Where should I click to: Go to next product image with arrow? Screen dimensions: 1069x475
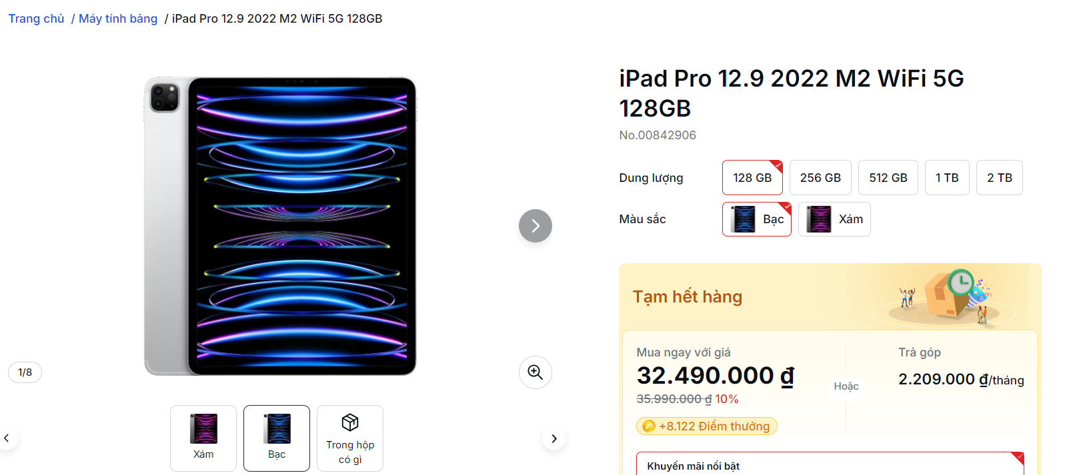point(535,226)
